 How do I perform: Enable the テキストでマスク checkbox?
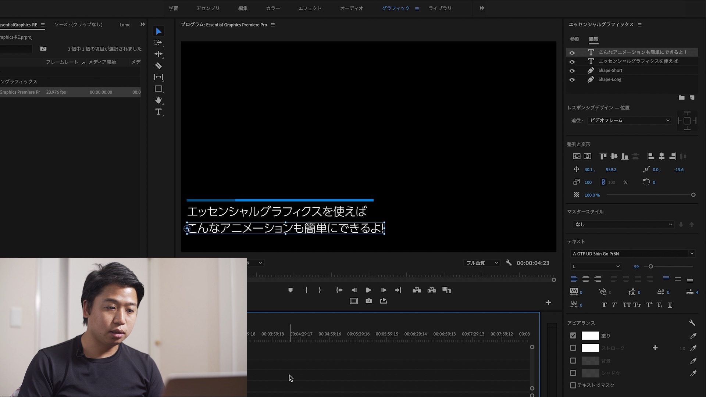tap(573, 385)
